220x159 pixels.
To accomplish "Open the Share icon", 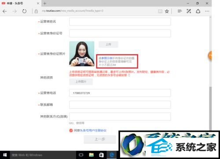I will click(198, 11).
